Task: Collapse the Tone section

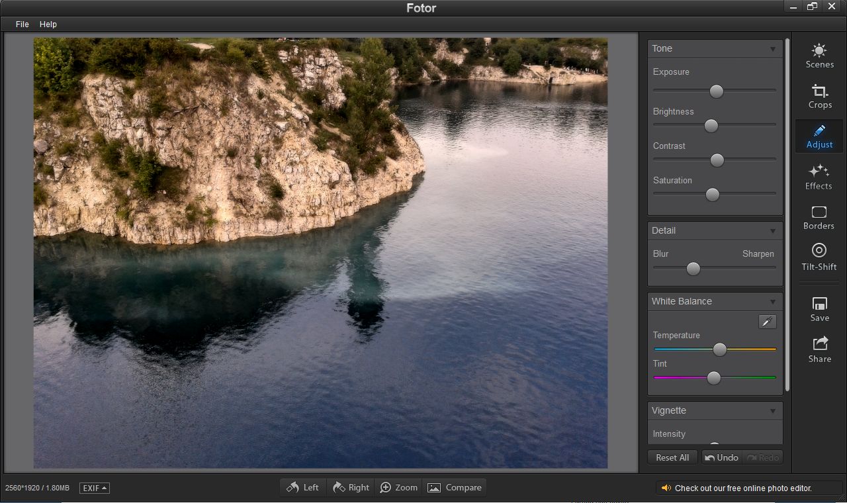Action: point(772,49)
